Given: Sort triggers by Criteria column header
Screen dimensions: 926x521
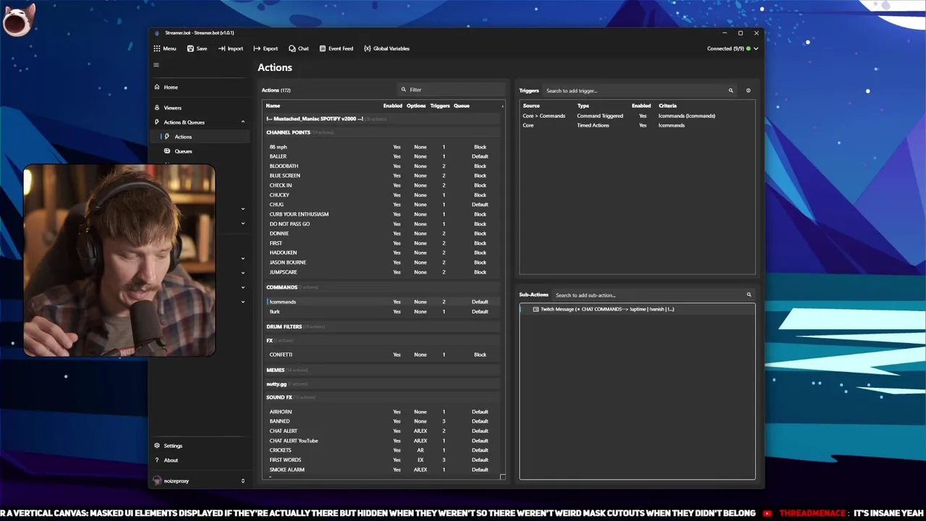Looking at the screenshot, I should [668, 106].
